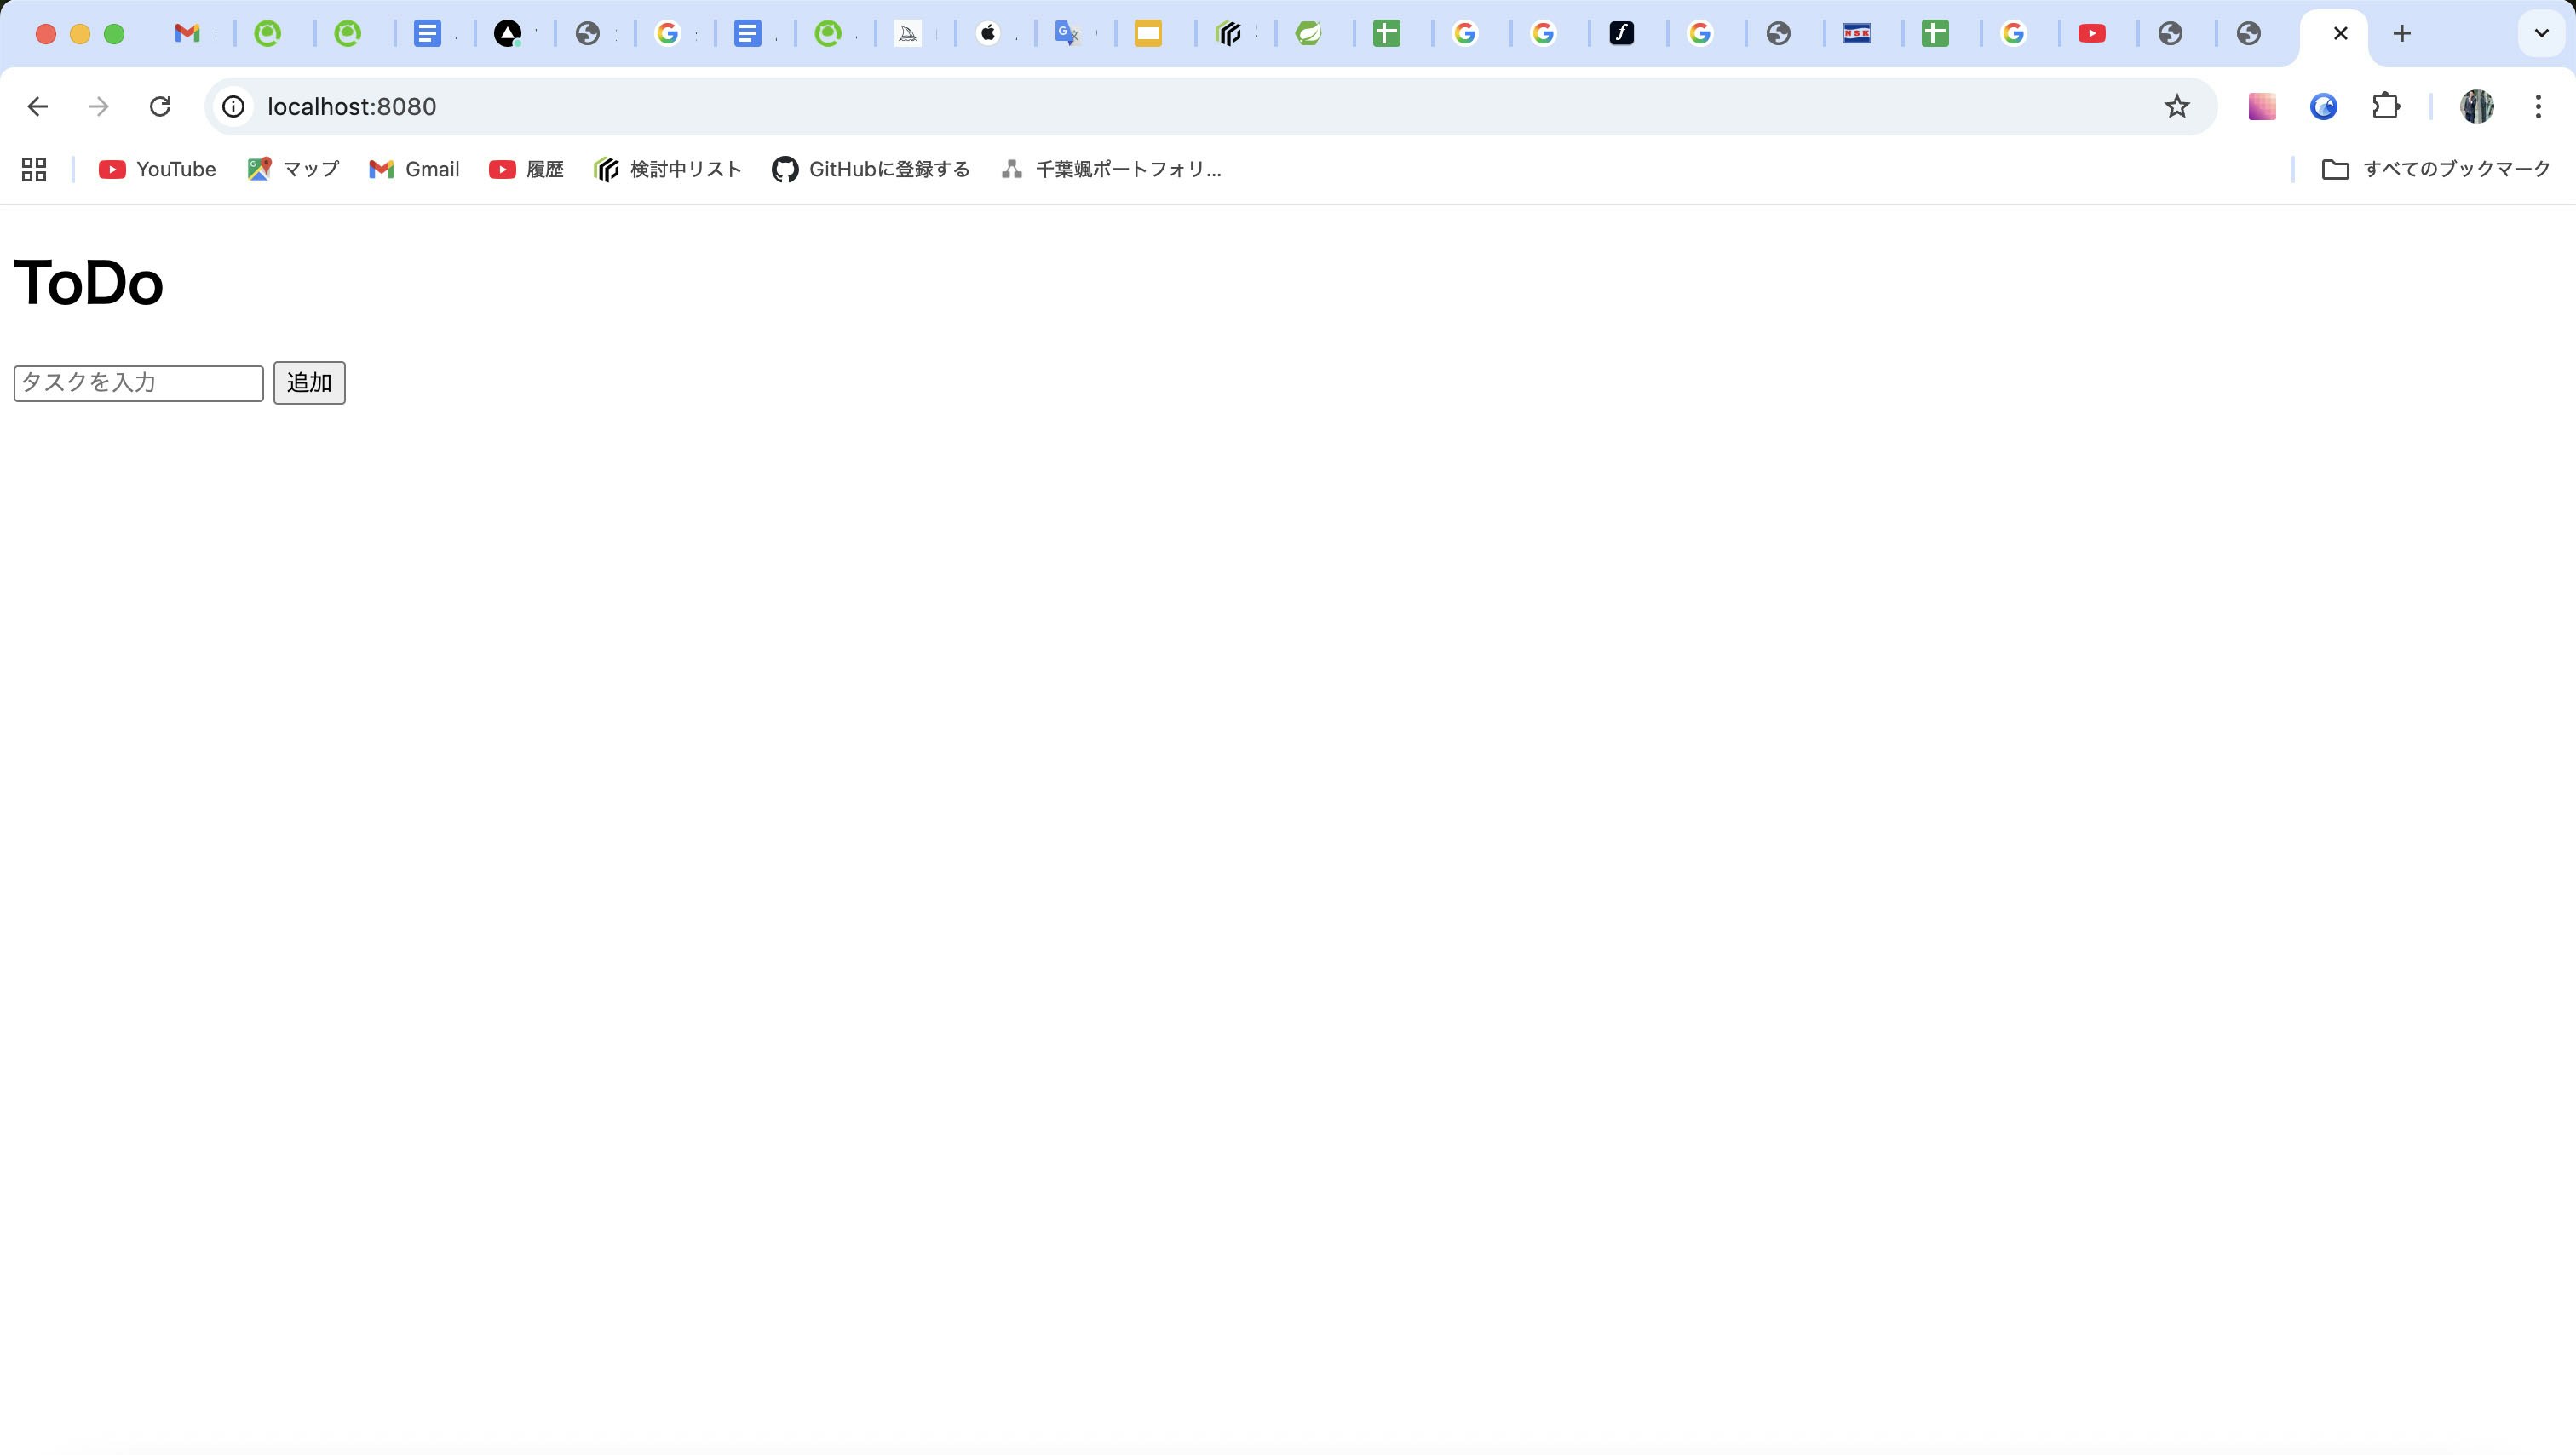Switch to the YouTube tab
The height and width of the screenshot is (1455, 2576).
click(2092, 34)
